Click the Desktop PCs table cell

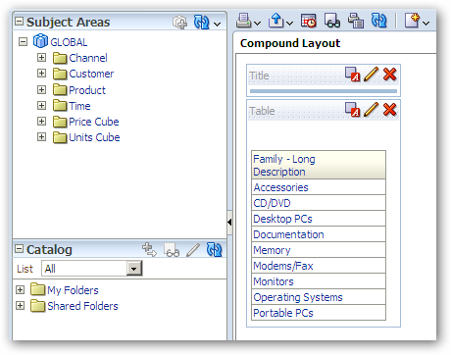point(319,219)
